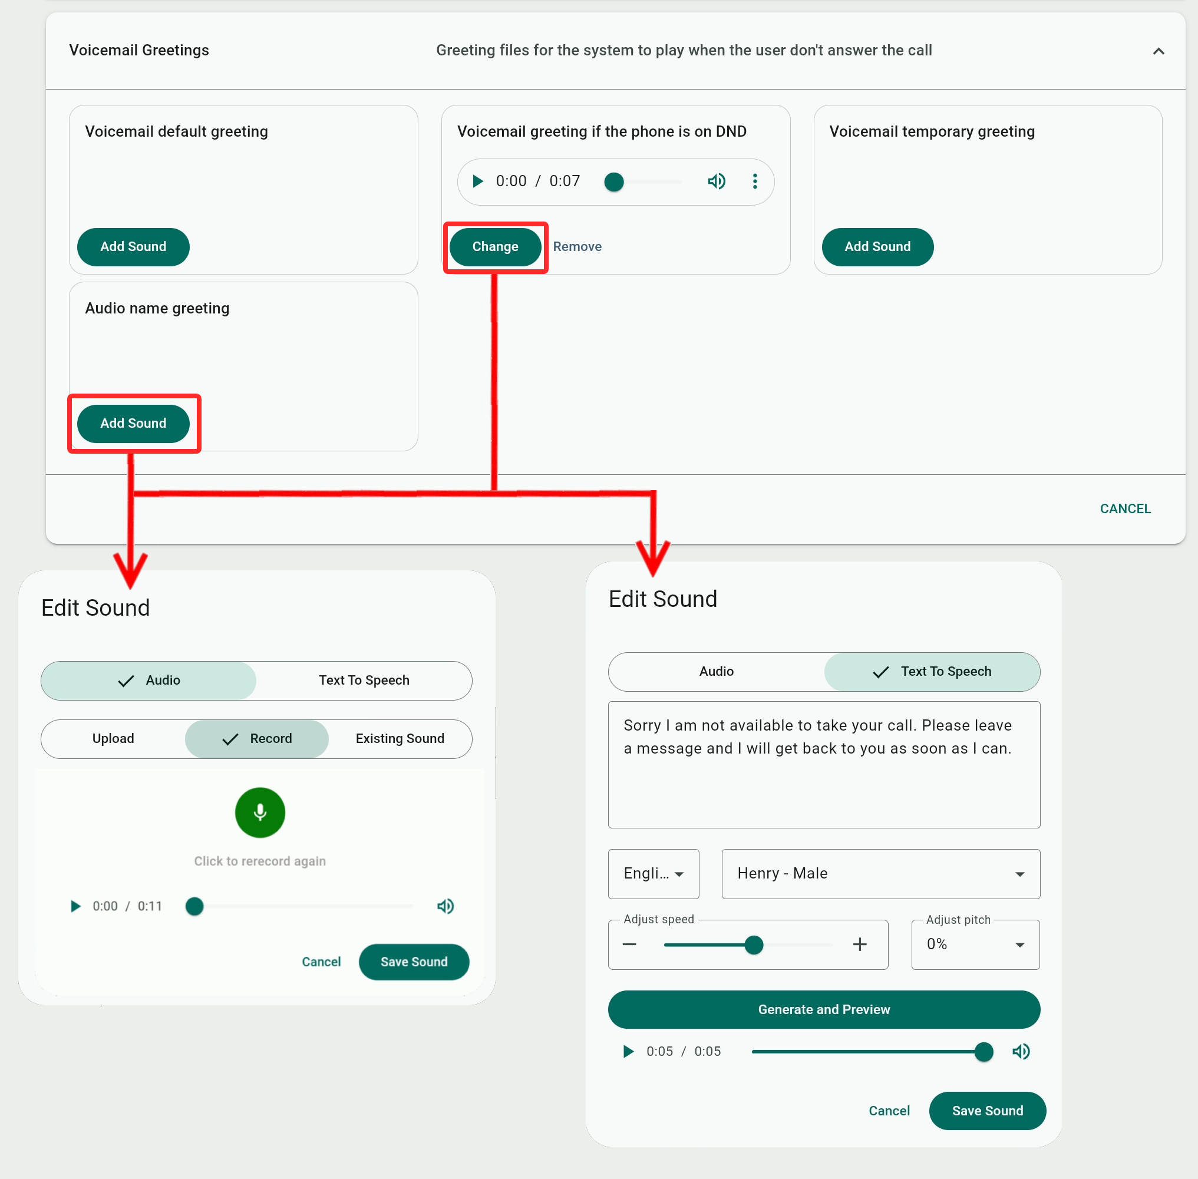This screenshot has height=1179, width=1198.
Task: Play the recorded 0:11 audio clip
Action: tap(75, 907)
